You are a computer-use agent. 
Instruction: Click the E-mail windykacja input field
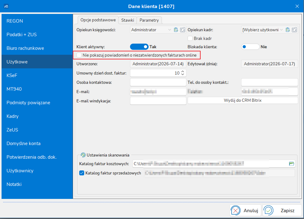[x=158, y=101]
